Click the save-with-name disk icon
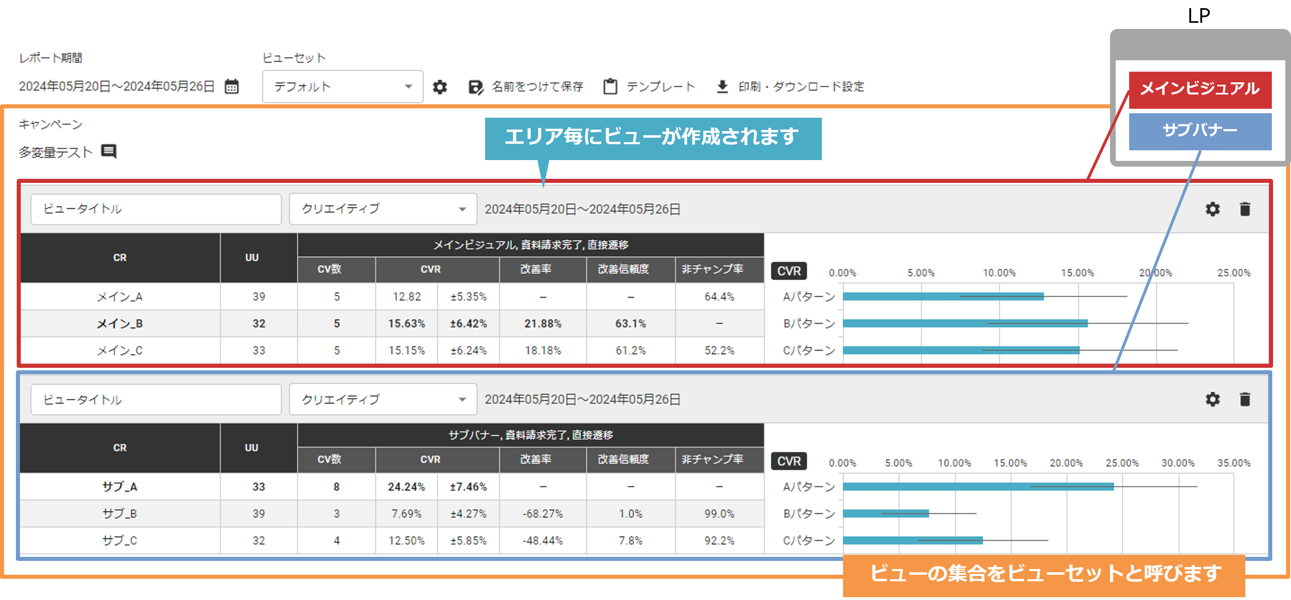 (476, 87)
